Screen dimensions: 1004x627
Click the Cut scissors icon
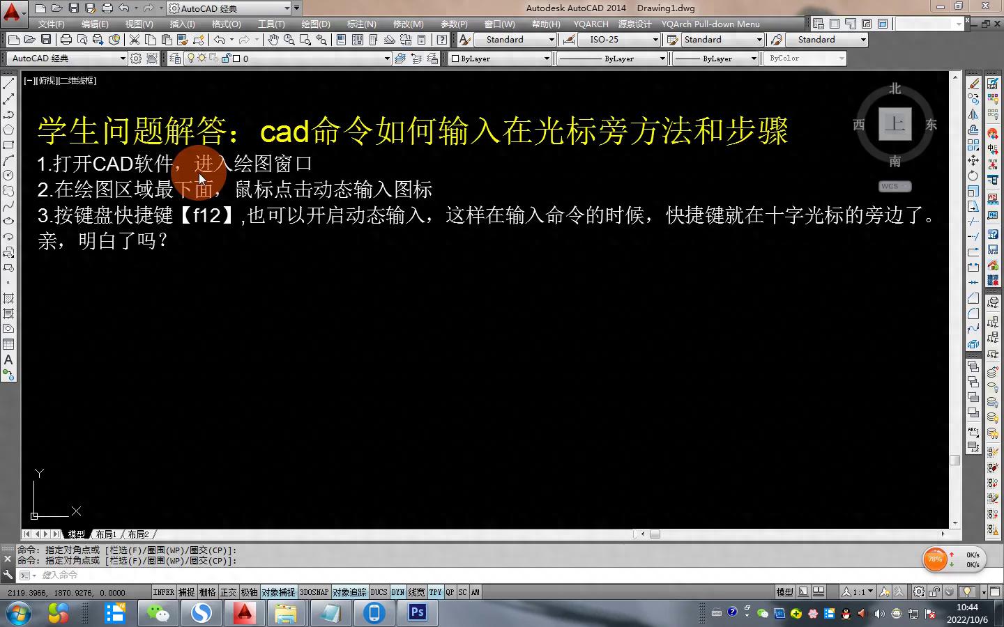click(135, 40)
